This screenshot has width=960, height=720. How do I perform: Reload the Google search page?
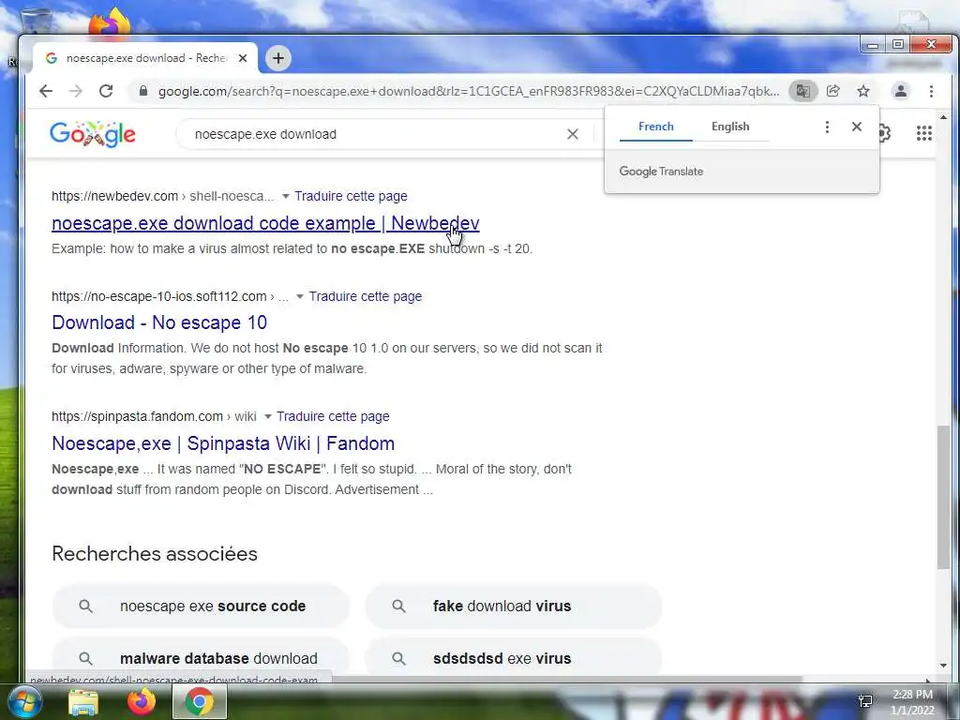106,91
